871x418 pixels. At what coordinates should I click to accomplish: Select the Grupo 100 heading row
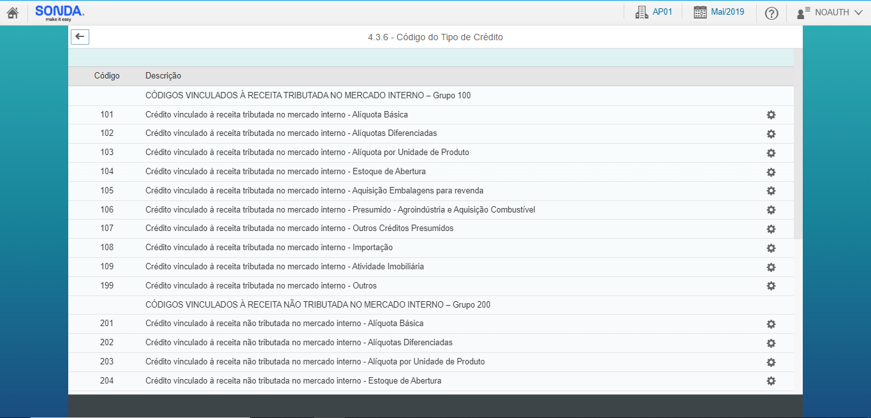coord(431,96)
